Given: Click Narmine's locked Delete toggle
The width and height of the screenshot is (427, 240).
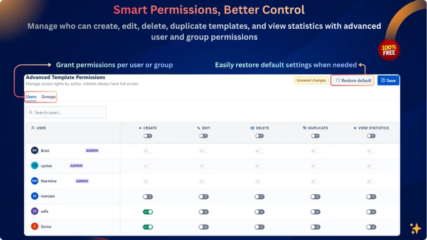Looking at the screenshot, I should [259, 181].
